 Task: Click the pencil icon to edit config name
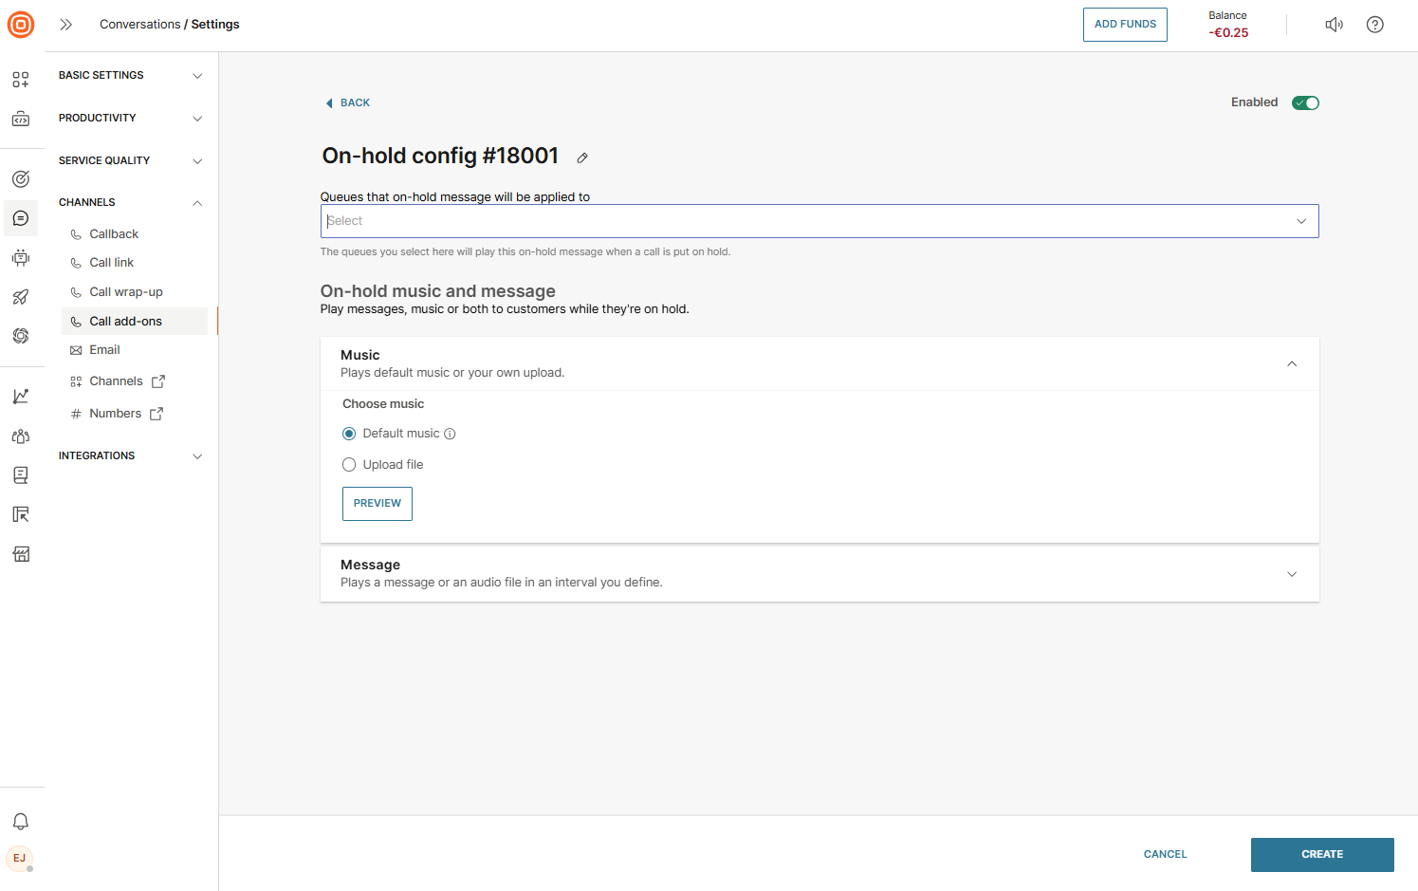pyautogui.click(x=582, y=158)
